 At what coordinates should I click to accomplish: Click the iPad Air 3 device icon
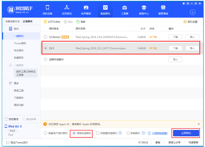pyautogui.click(x=6, y=126)
